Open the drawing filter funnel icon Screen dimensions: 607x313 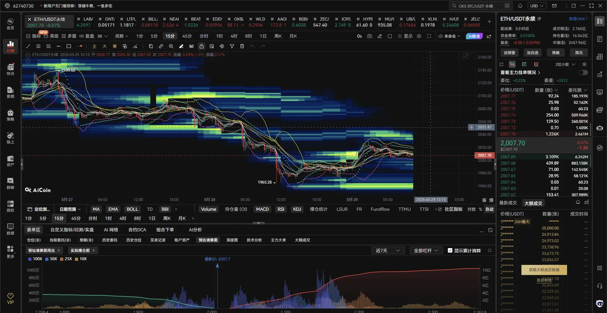[x=232, y=46]
